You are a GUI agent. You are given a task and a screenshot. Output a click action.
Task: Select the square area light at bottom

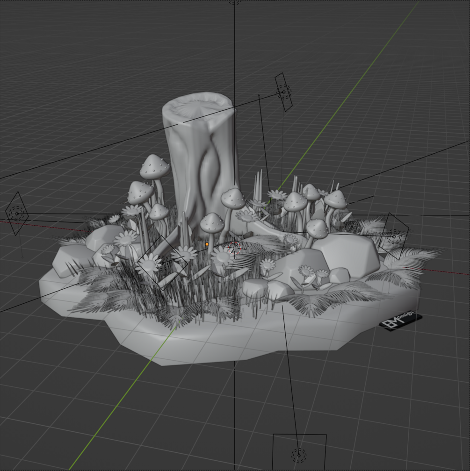pos(299,455)
